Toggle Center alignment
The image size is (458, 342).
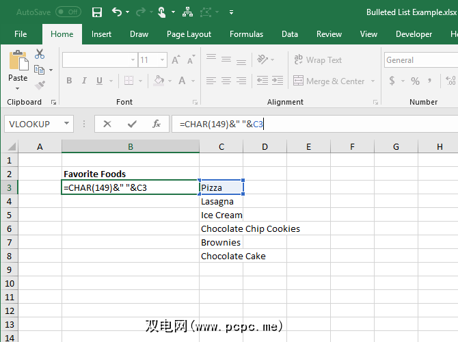[226, 81]
